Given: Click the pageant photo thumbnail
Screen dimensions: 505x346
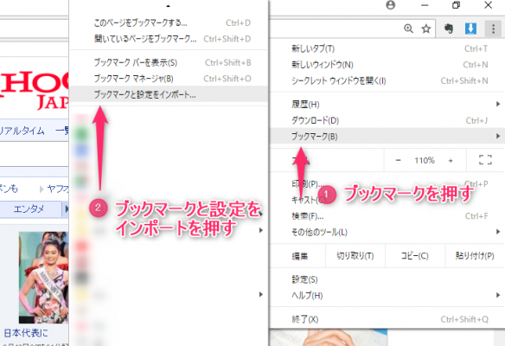Looking at the screenshot, I should tap(43, 278).
